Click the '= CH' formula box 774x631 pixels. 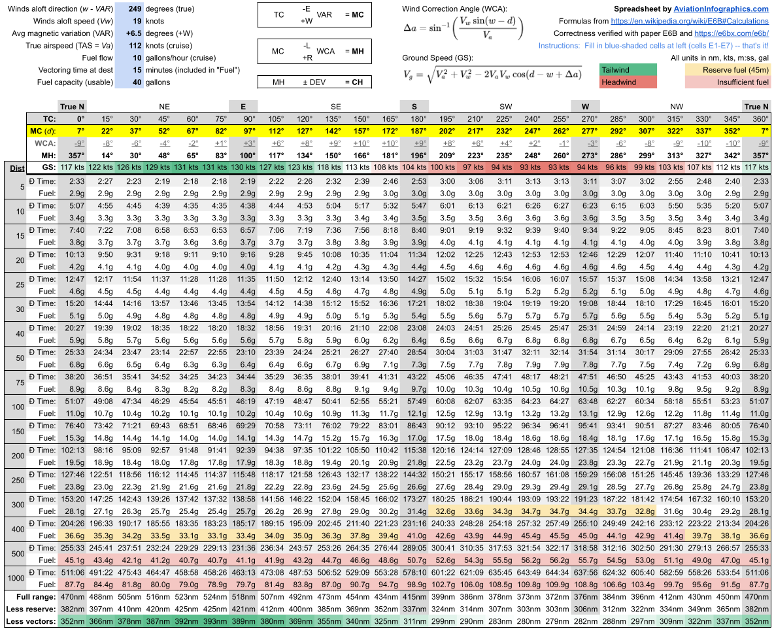314,82
